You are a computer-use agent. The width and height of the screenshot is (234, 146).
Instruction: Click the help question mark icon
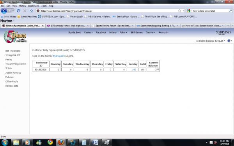point(229,40)
